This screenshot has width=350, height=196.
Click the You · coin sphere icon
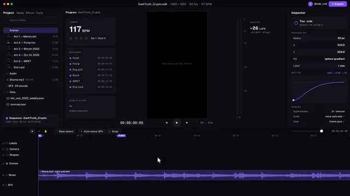296,23
